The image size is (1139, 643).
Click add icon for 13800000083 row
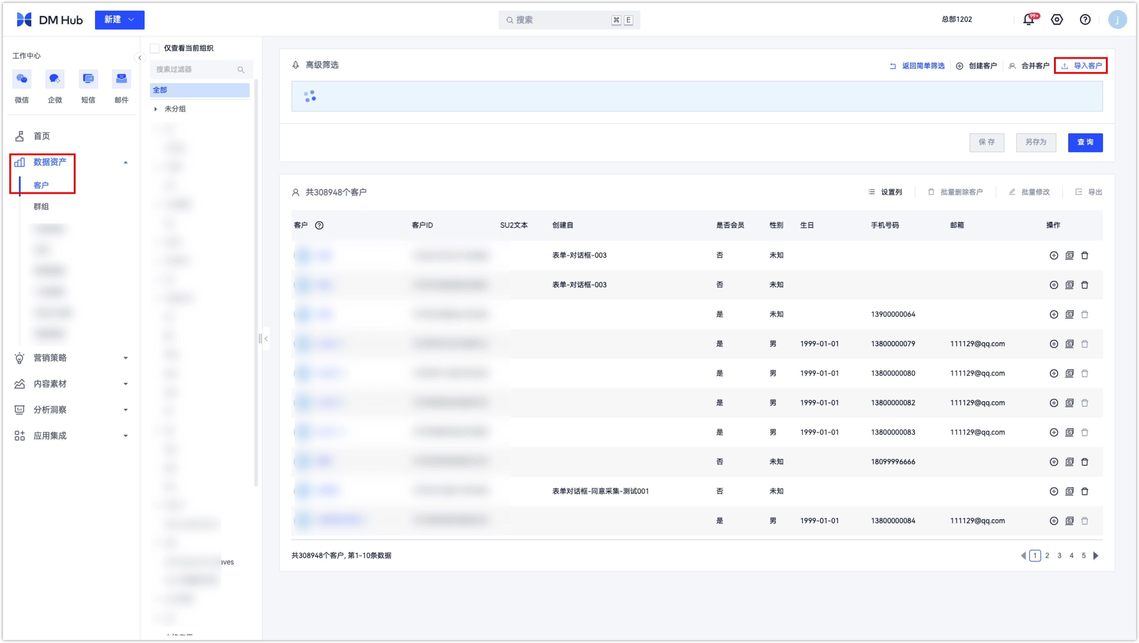pyautogui.click(x=1054, y=432)
